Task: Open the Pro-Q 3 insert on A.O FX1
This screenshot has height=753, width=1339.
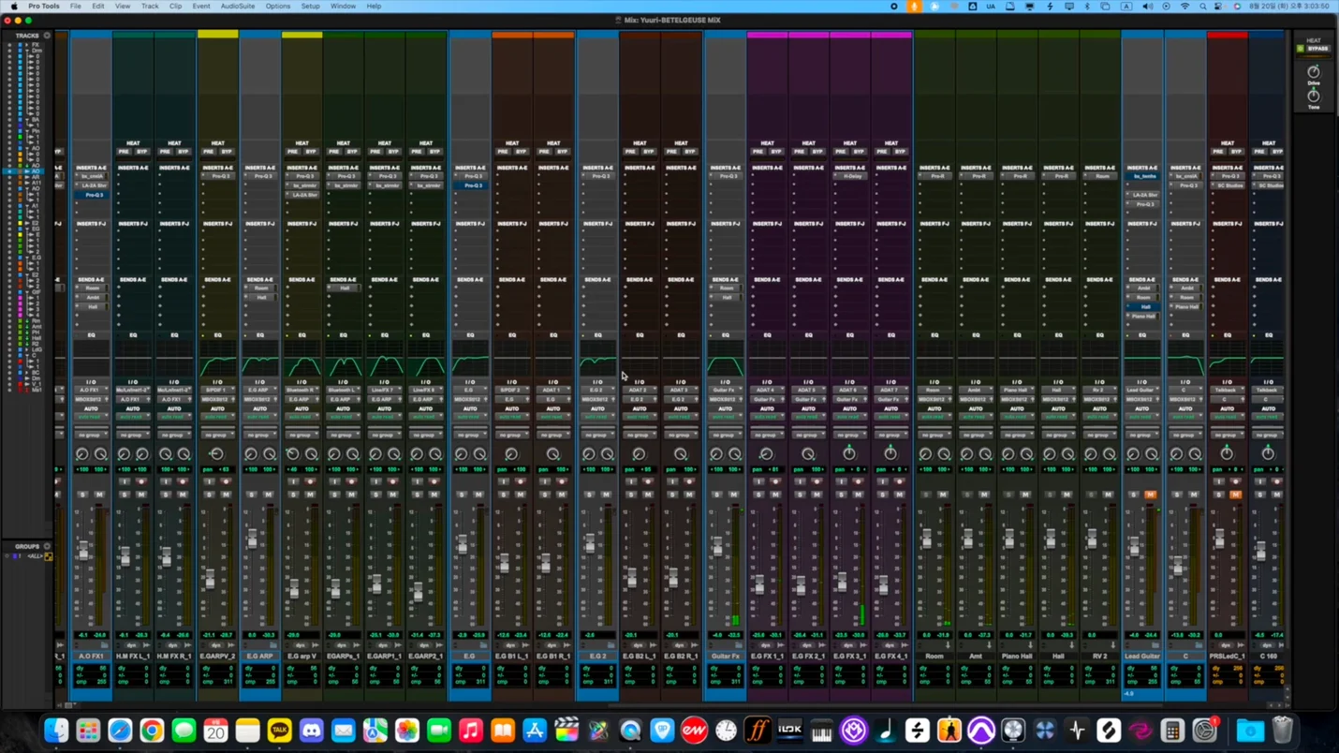Action: click(91, 195)
